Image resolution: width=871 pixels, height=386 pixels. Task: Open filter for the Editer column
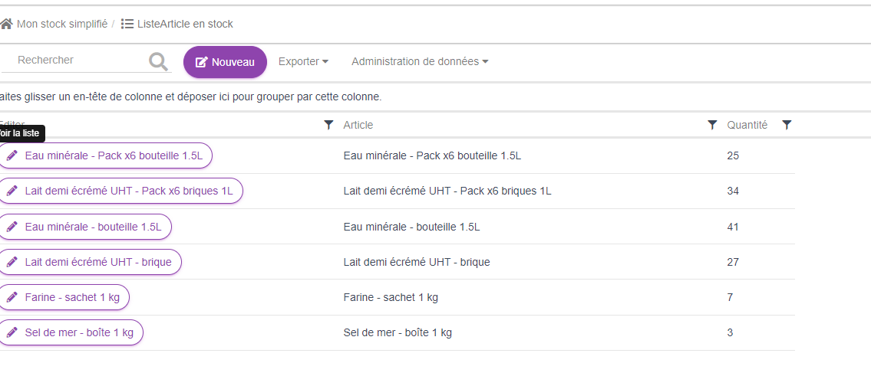328,125
